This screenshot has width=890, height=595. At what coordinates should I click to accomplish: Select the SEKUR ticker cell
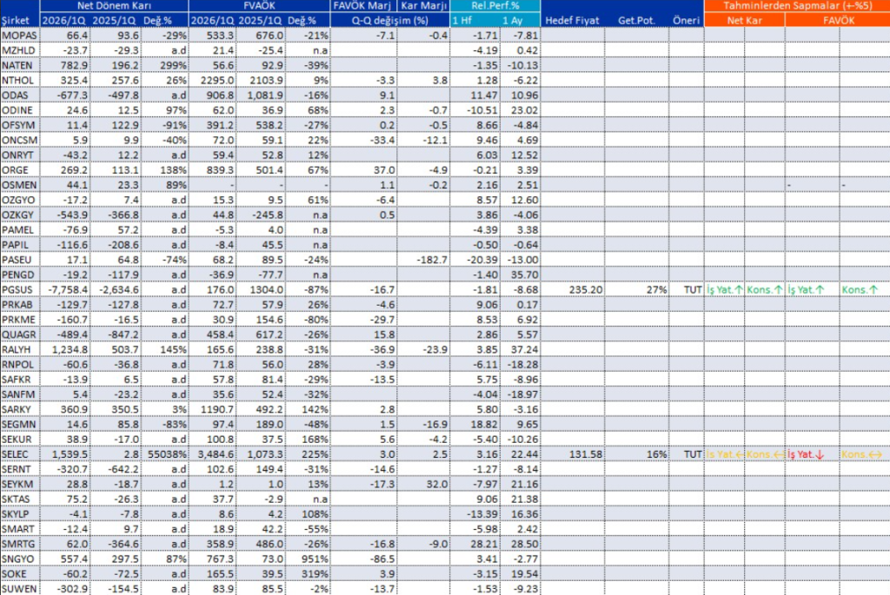point(19,440)
